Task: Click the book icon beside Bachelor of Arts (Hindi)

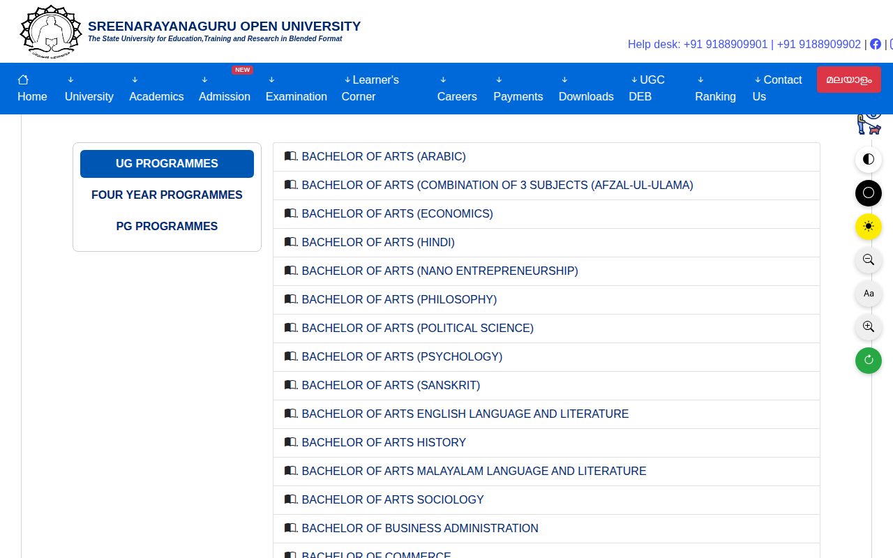Action: click(291, 242)
